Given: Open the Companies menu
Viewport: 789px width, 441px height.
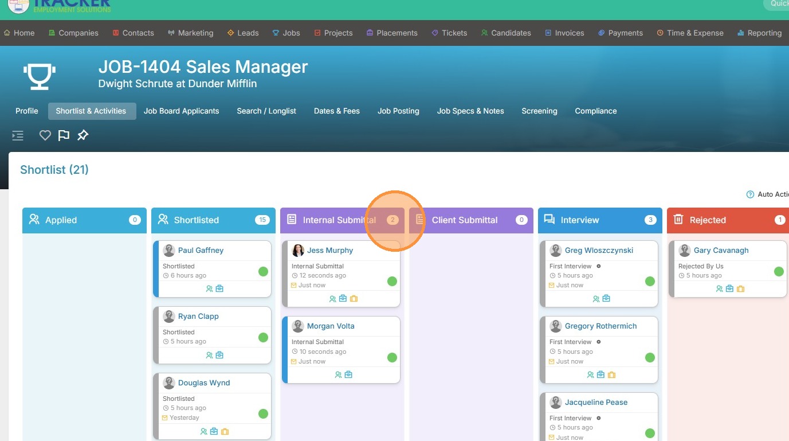Looking at the screenshot, I should pyautogui.click(x=74, y=33).
